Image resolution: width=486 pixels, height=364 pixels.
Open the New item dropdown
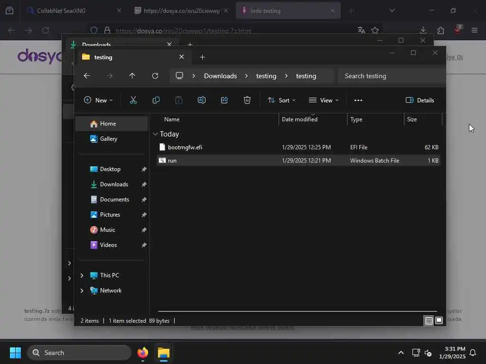click(x=99, y=100)
